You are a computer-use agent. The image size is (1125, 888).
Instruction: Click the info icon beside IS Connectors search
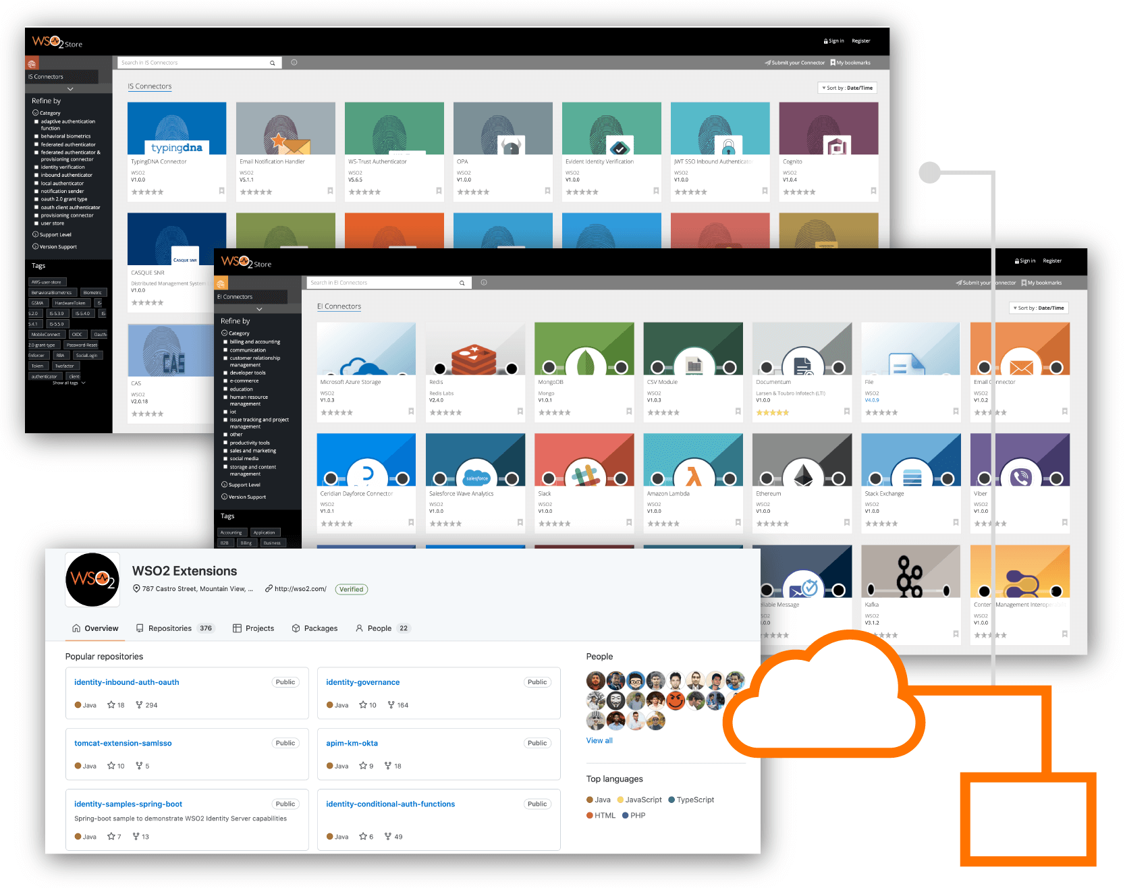point(294,62)
